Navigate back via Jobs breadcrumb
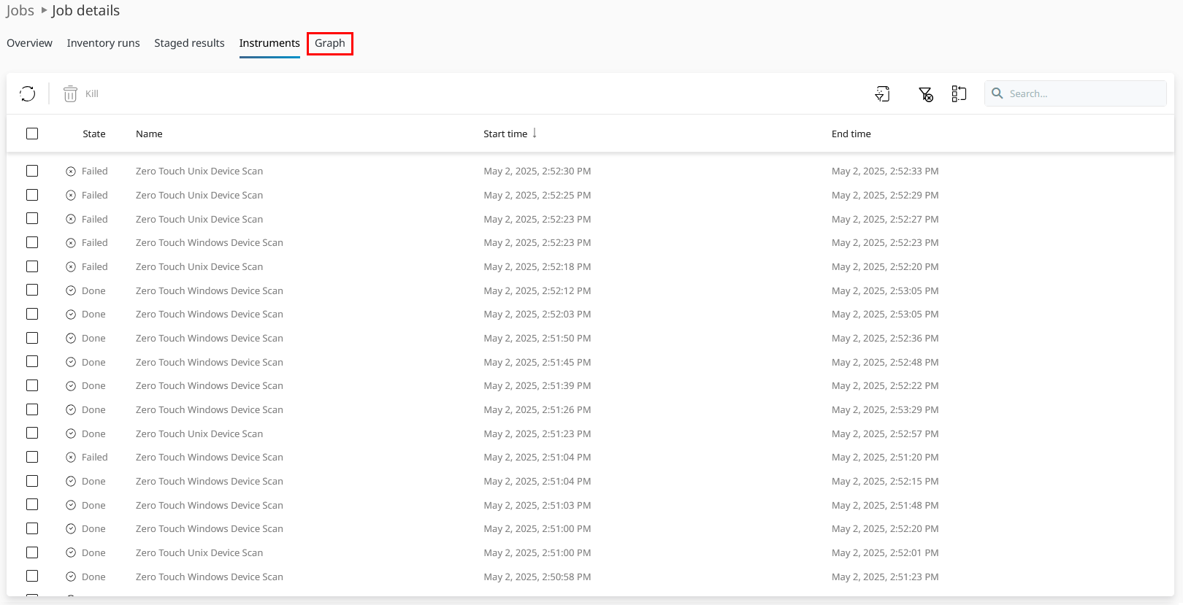Screen dimensions: 1183x605 [x=20, y=11]
